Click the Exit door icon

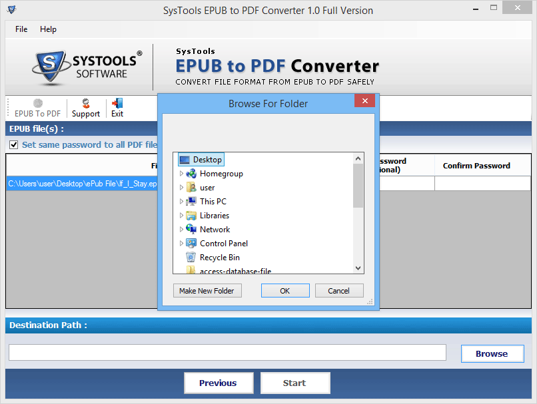117,103
